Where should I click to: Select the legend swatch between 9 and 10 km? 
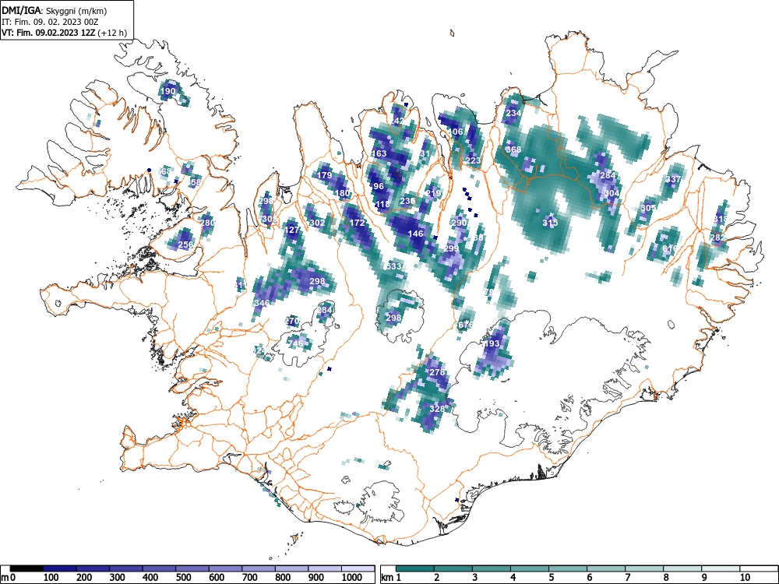tap(721, 568)
